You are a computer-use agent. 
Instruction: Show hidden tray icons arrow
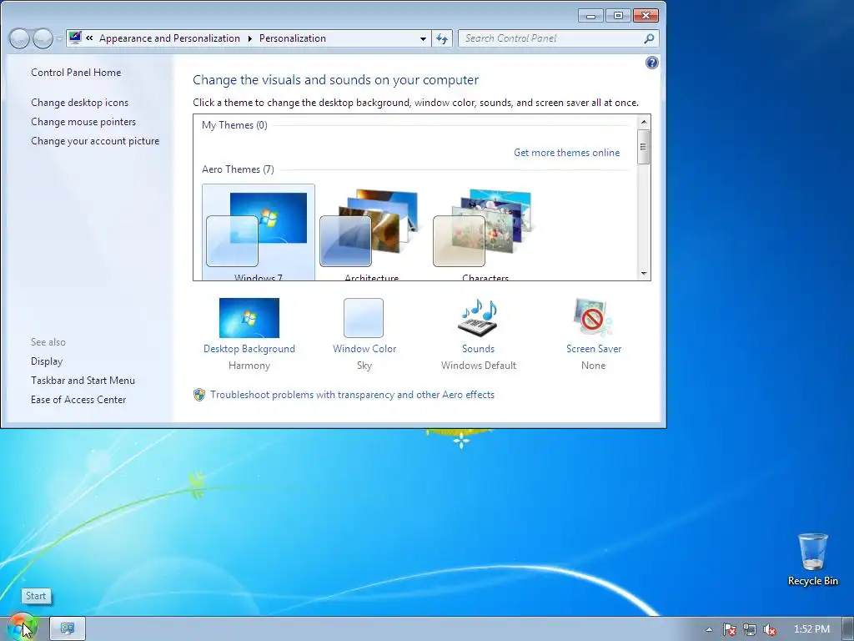click(x=709, y=629)
